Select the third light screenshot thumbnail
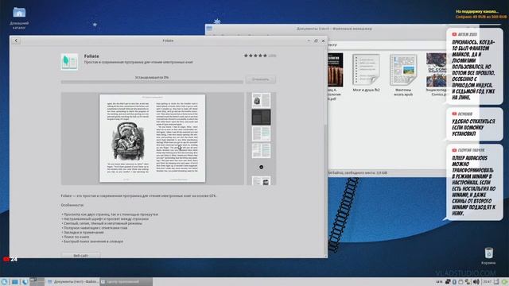The image size is (509, 286). click(261, 134)
